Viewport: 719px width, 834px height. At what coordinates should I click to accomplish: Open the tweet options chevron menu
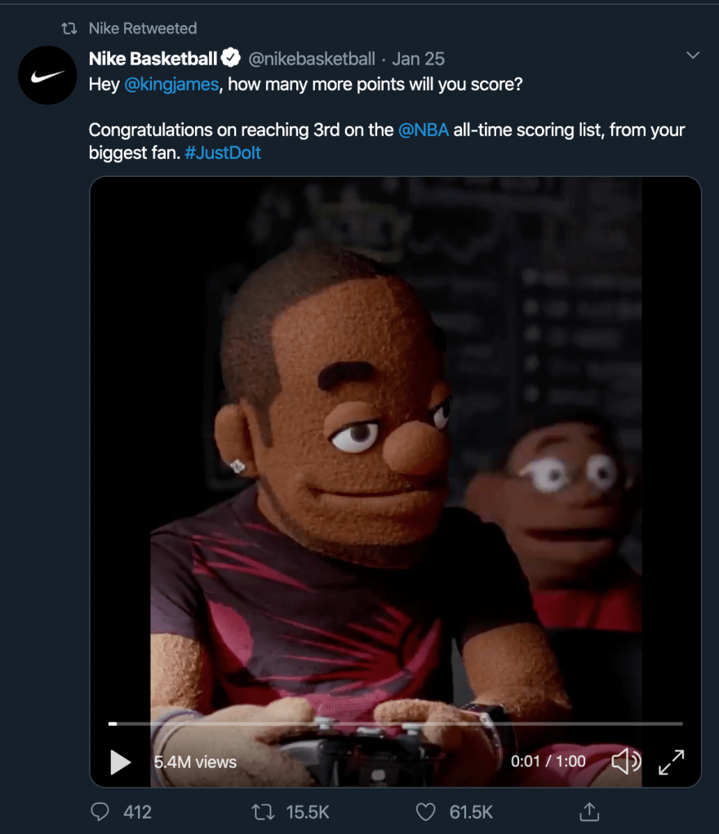click(693, 55)
